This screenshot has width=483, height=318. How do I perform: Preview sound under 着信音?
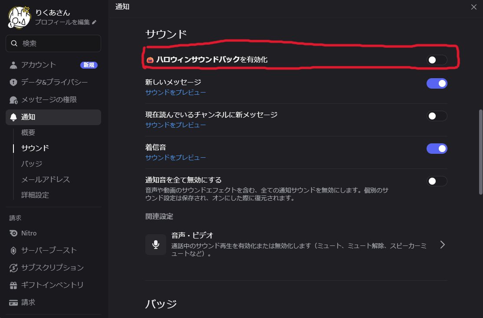pyautogui.click(x=176, y=158)
